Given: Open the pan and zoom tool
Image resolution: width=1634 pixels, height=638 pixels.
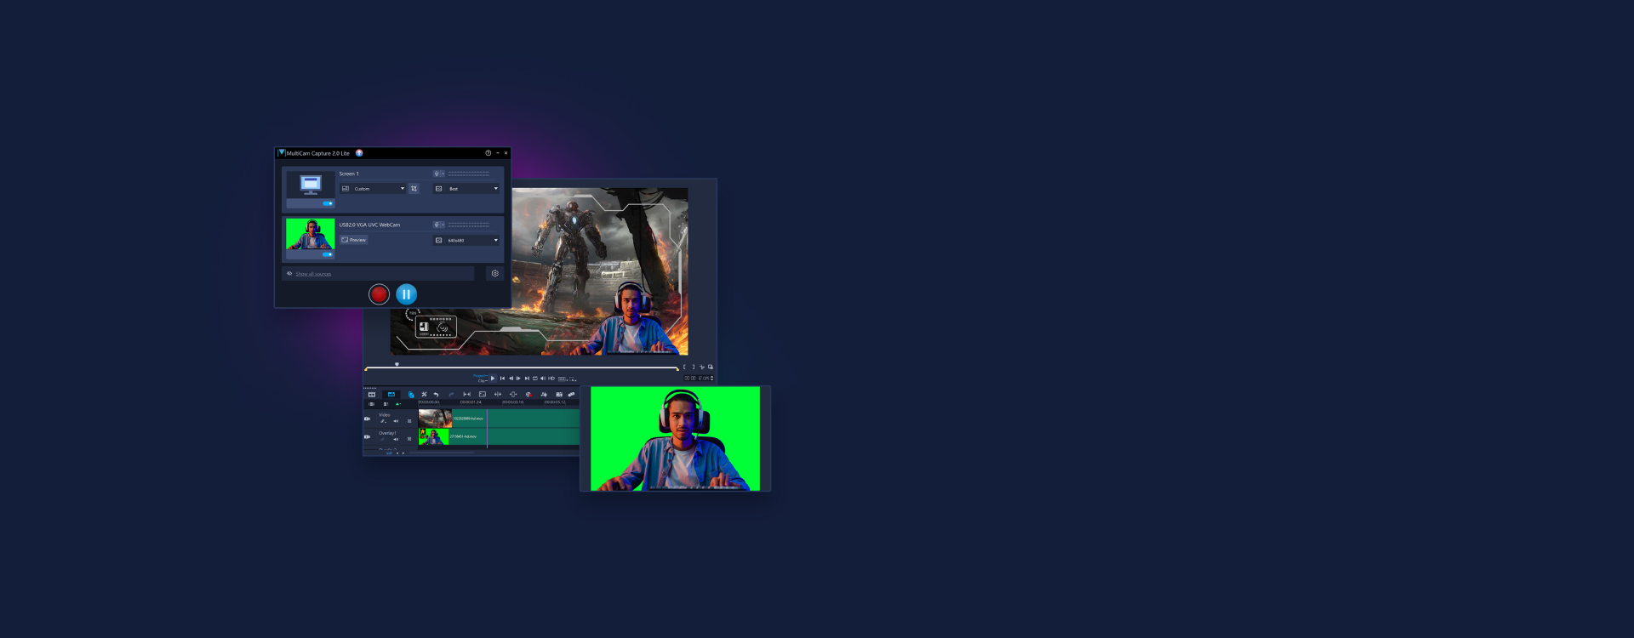Looking at the screenshot, I should pyautogui.click(x=483, y=395).
